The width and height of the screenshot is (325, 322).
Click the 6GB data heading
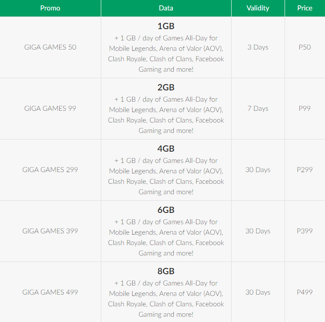[166, 210]
